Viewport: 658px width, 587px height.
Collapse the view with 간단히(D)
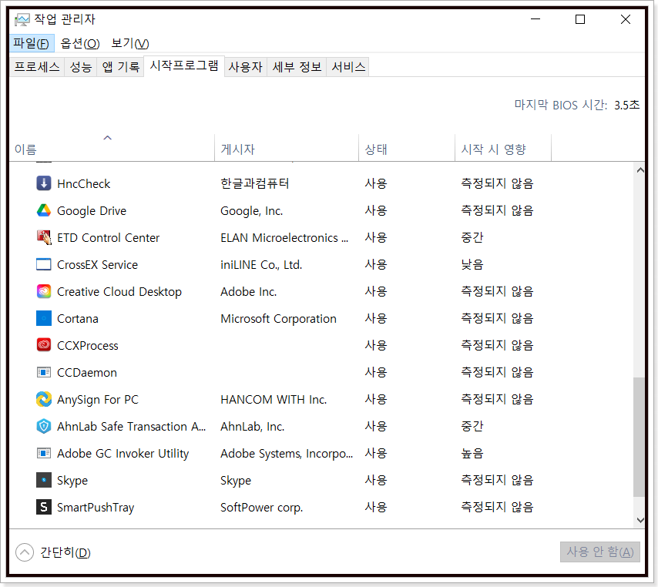pyautogui.click(x=53, y=552)
